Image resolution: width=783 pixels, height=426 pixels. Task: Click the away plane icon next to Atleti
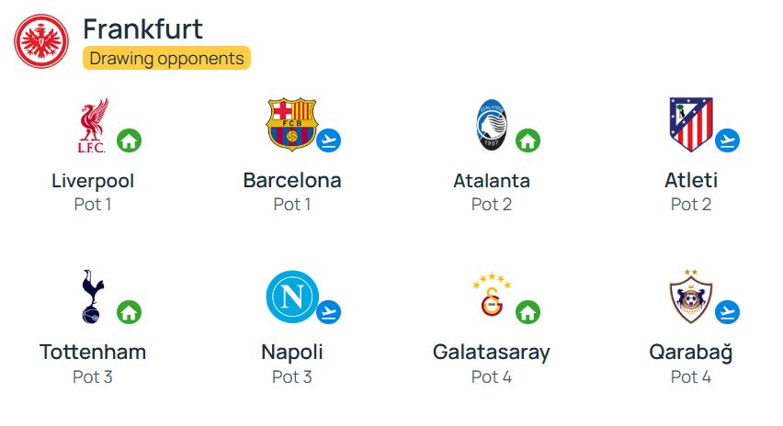coord(728,140)
